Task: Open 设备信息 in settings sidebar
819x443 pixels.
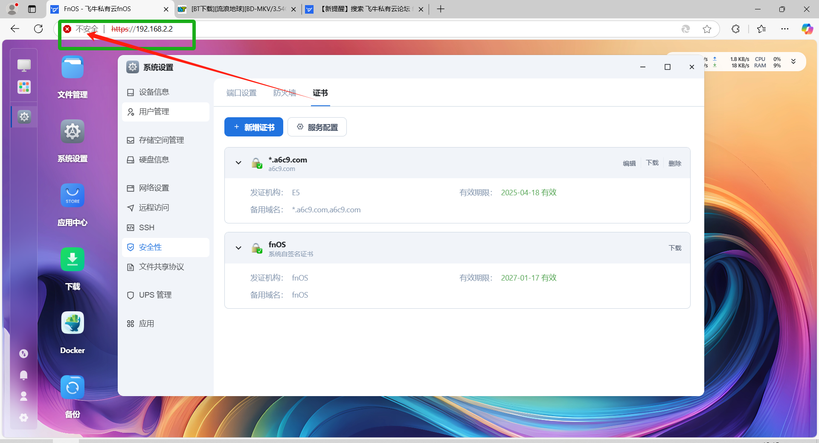Action: (x=166, y=92)
